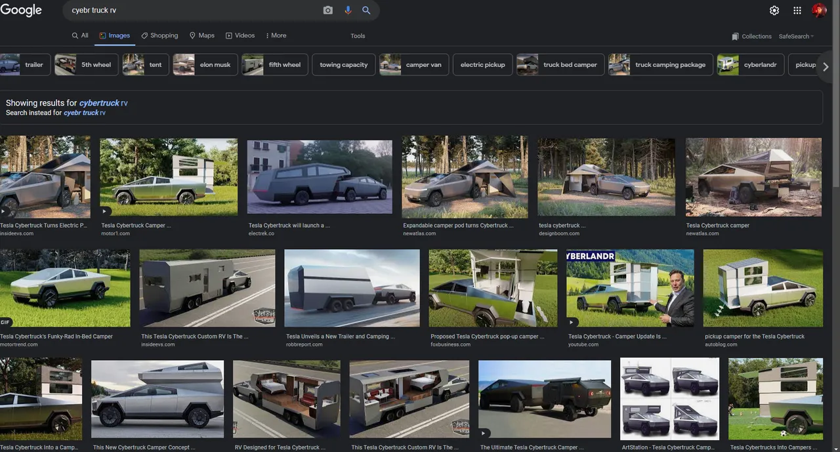The height and width of the screenshot is (452, 840).
Task: Search instead for 'cyebr truck rv'
Action: (x=84, y=113)
